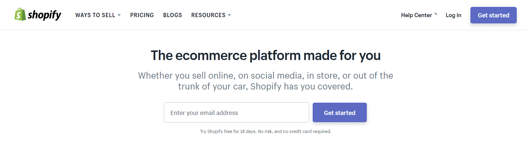The height and width of the screenshot is (145, 530).
Task: Expand the arrow beside WAYS TO SELL
Action: tap(119, 15)
